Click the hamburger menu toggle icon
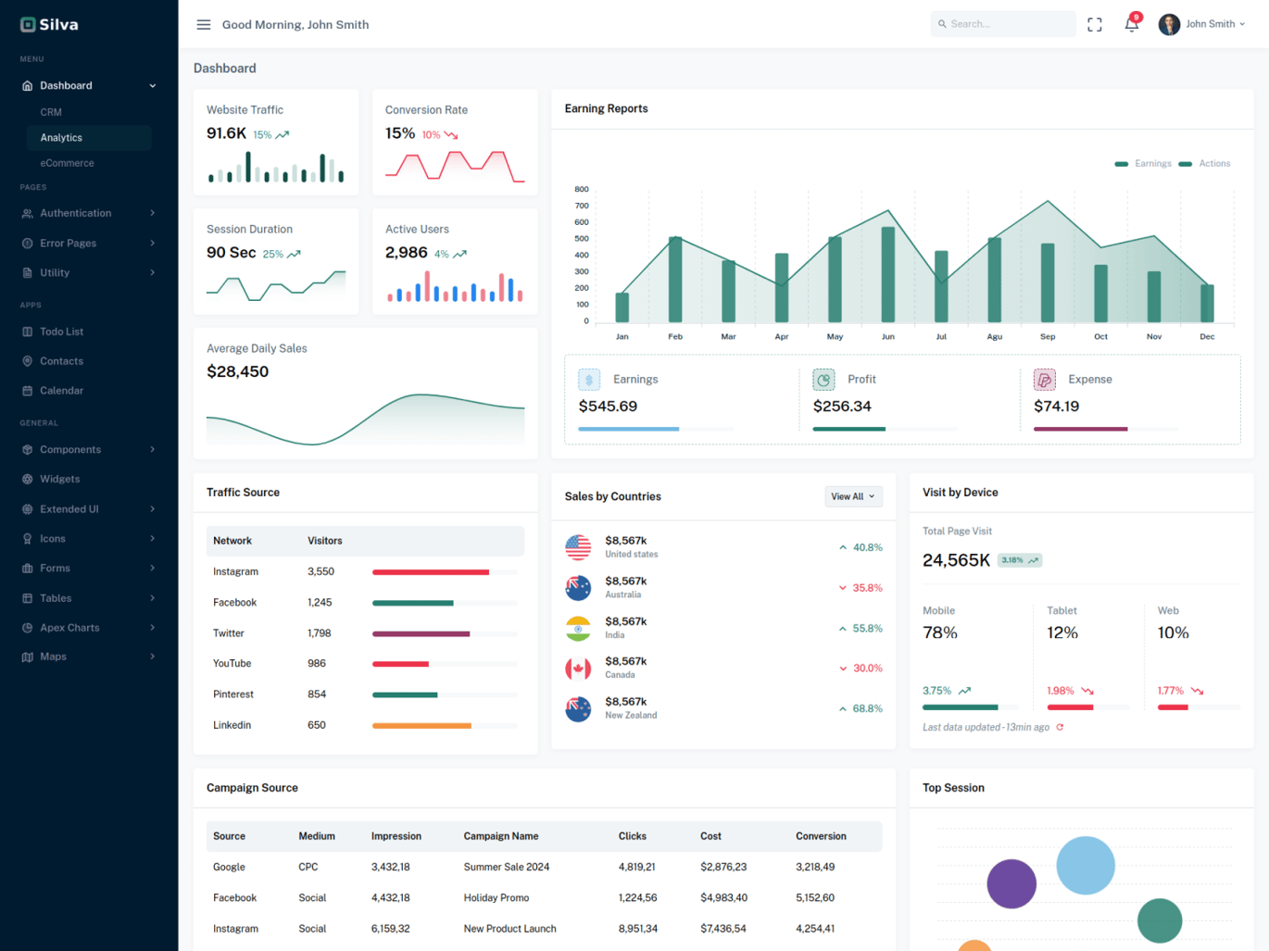The image size is (1269, 951). 204,25
